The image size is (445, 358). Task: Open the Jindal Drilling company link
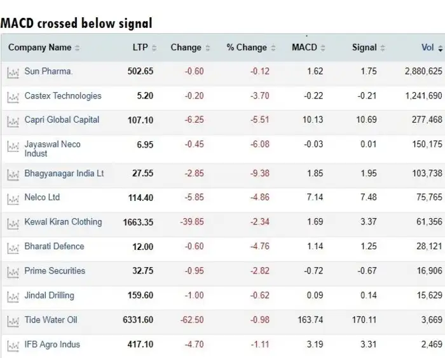[49, 296]
